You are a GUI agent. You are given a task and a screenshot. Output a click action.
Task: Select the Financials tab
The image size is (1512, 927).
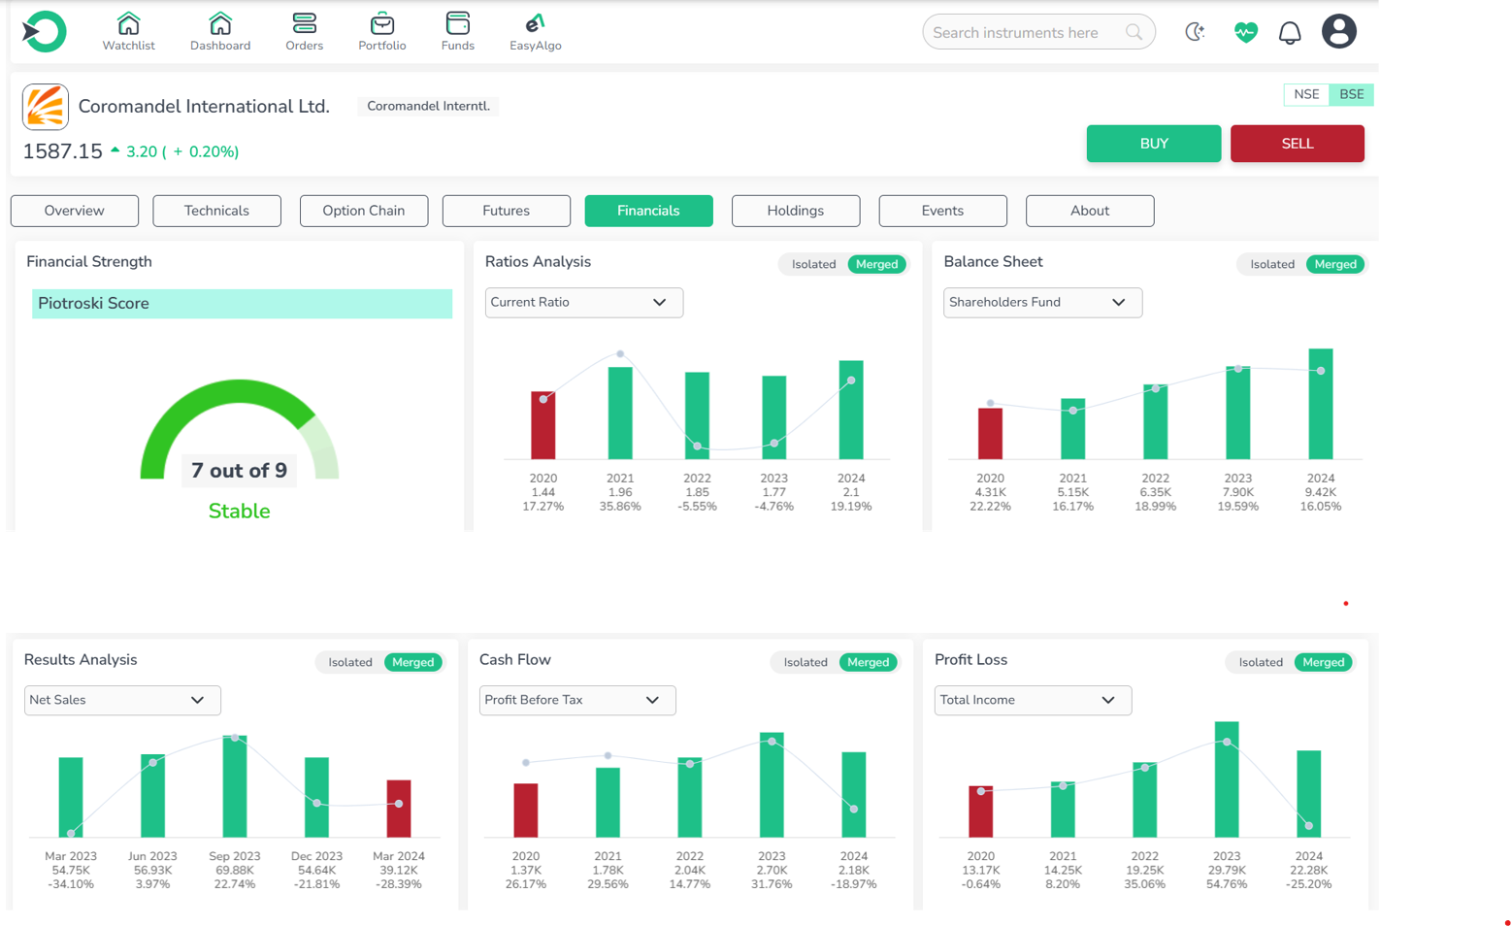tap(649, 211)
